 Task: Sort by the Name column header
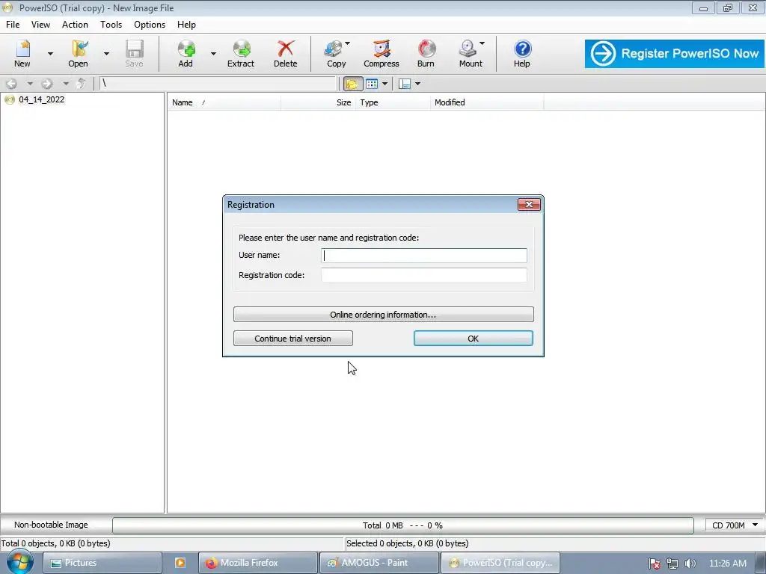[x=224, y=102]
